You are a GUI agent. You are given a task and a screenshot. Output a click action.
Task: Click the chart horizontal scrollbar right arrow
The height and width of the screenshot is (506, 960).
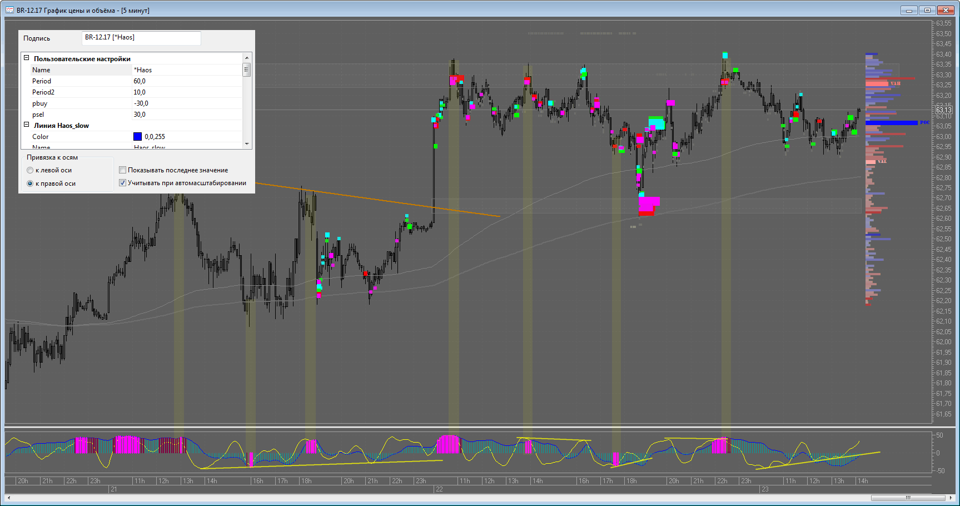pyautogui.click(x=951, y=498)
